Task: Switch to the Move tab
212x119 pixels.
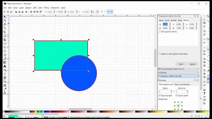Action: pyautogui.click(x=161, y=20)
